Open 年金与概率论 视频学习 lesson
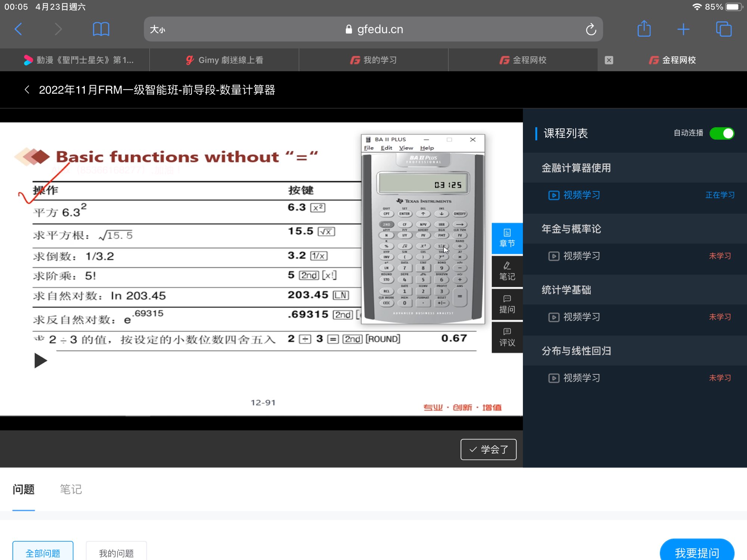 [x=581, y=256]
